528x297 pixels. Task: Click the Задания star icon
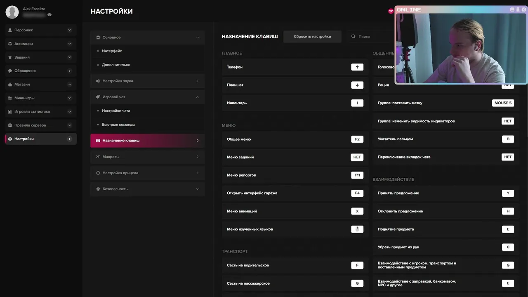(x=10, y=57)
